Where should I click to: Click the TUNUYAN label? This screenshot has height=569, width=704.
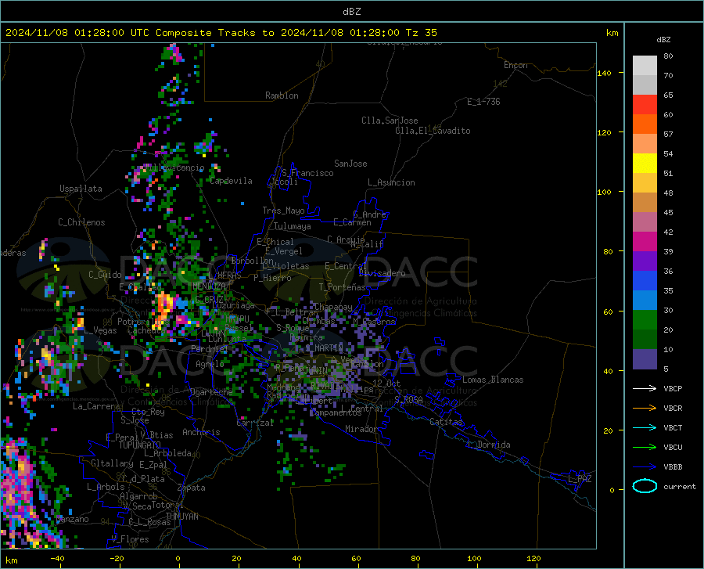click(x=181, y=517)
